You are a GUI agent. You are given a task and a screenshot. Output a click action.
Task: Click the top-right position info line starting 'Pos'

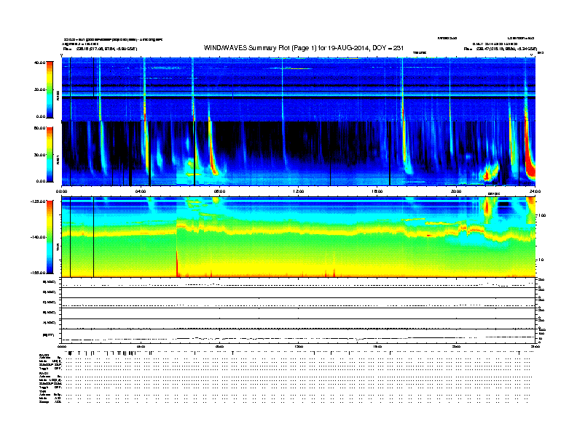point(501,49)
